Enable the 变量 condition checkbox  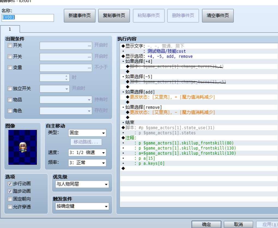tap(10, 67)
